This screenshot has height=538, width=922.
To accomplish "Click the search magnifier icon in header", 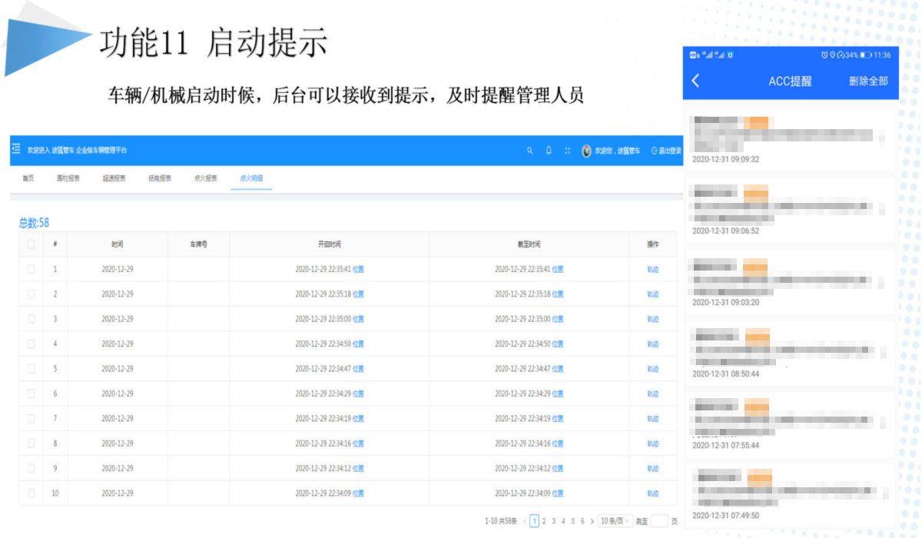I will [x=529, y=151].
